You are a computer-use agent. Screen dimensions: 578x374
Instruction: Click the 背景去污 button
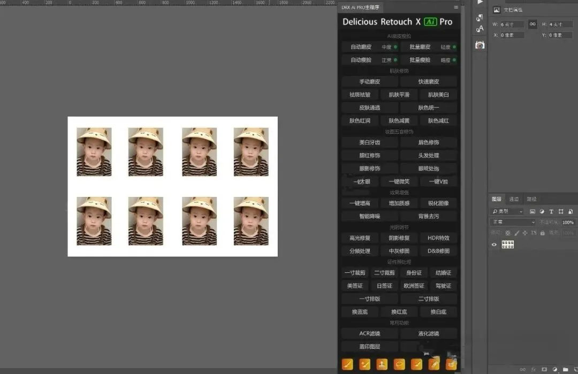point(429,216)
